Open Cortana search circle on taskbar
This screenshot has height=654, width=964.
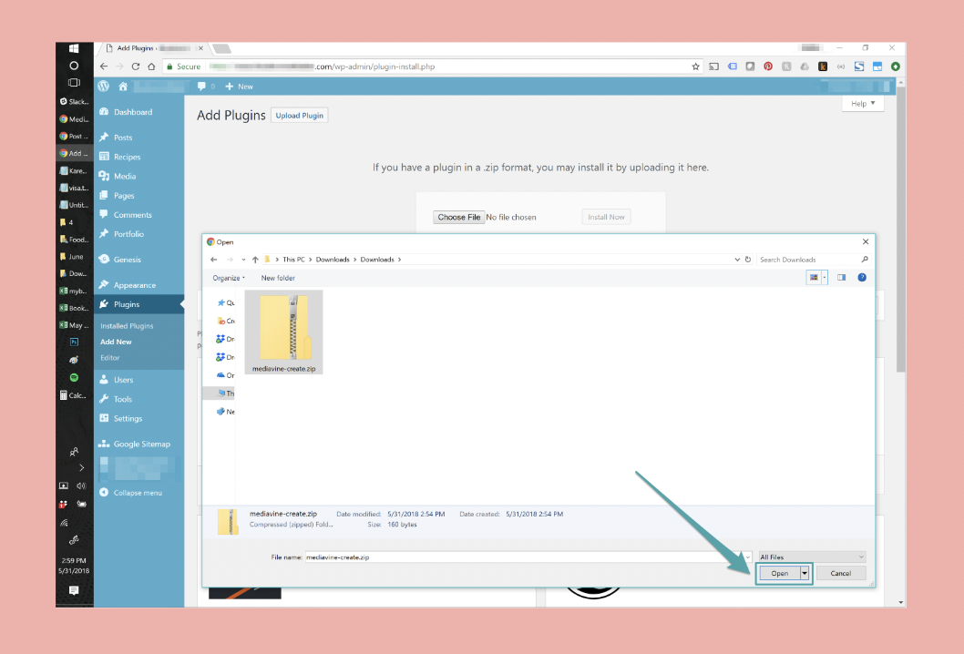tap(74, 66)
